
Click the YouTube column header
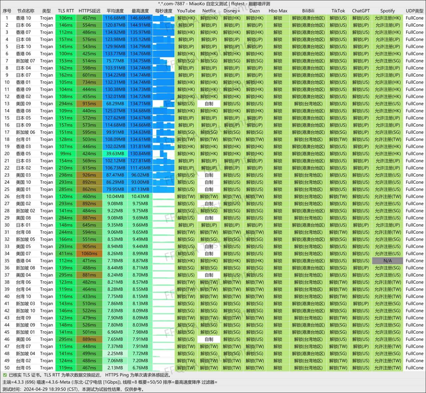186,11
